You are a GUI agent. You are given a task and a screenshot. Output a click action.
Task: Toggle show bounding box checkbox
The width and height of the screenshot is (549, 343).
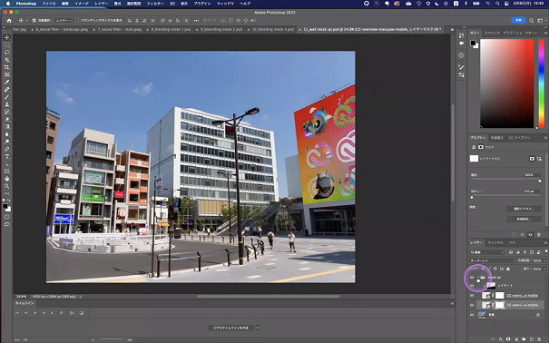tap(77, 21)
